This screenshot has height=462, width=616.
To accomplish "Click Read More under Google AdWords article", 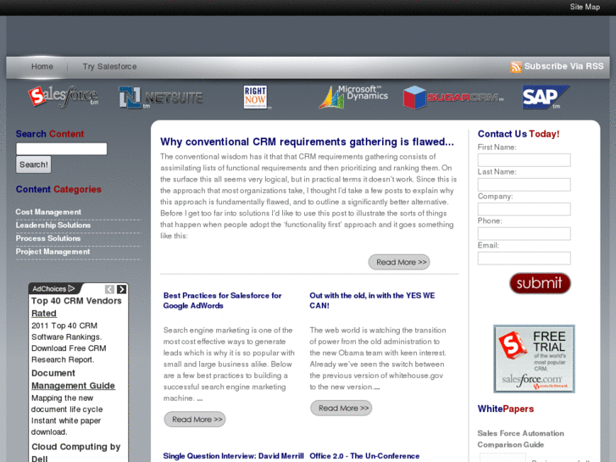I will [195, 420].
